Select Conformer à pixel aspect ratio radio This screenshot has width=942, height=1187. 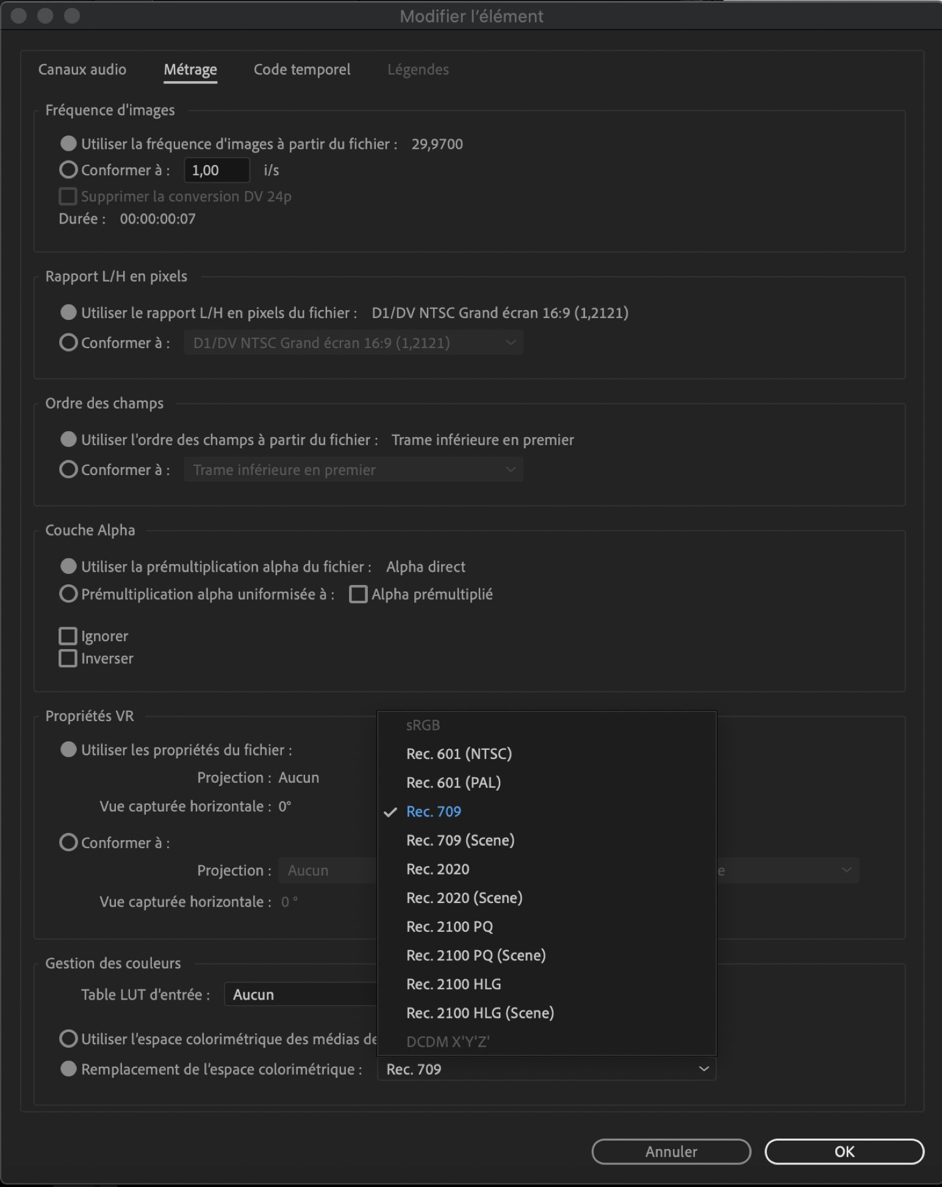click(68, 343)
